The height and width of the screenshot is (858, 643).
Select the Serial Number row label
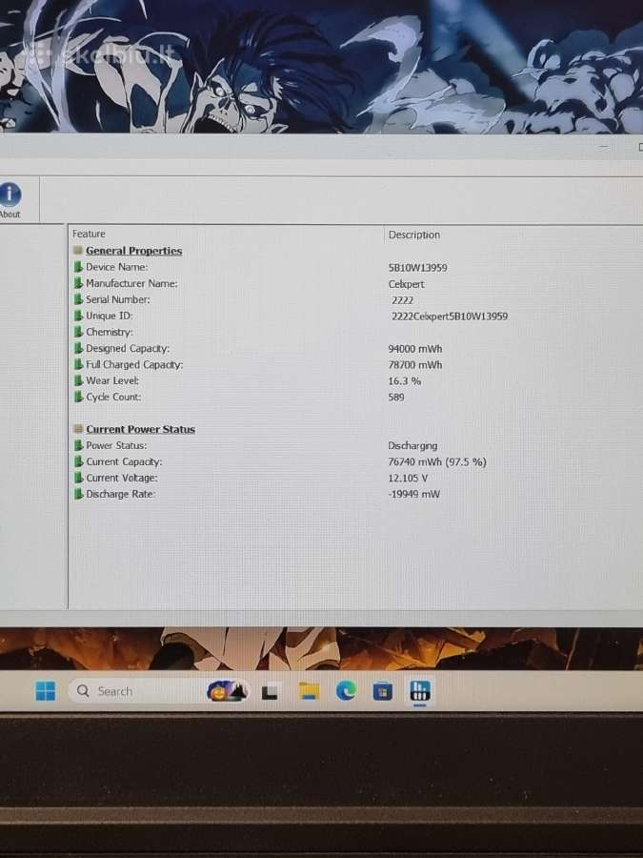click(x=117, y=299)
